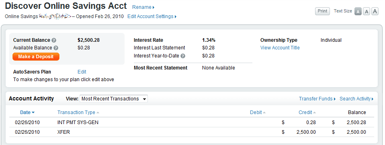Edit the AutoSavers Plan
Image resolution: width=385 pixels, height=145 pixels.
(82, 72)
